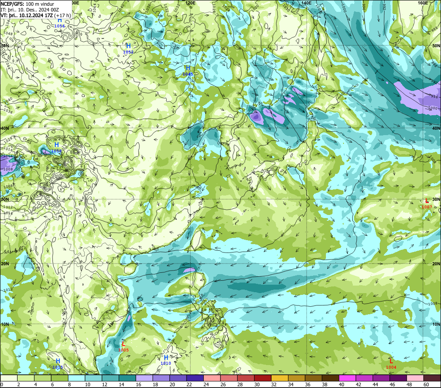Click the light pink 24–26 legend swatch

[212, 378]
